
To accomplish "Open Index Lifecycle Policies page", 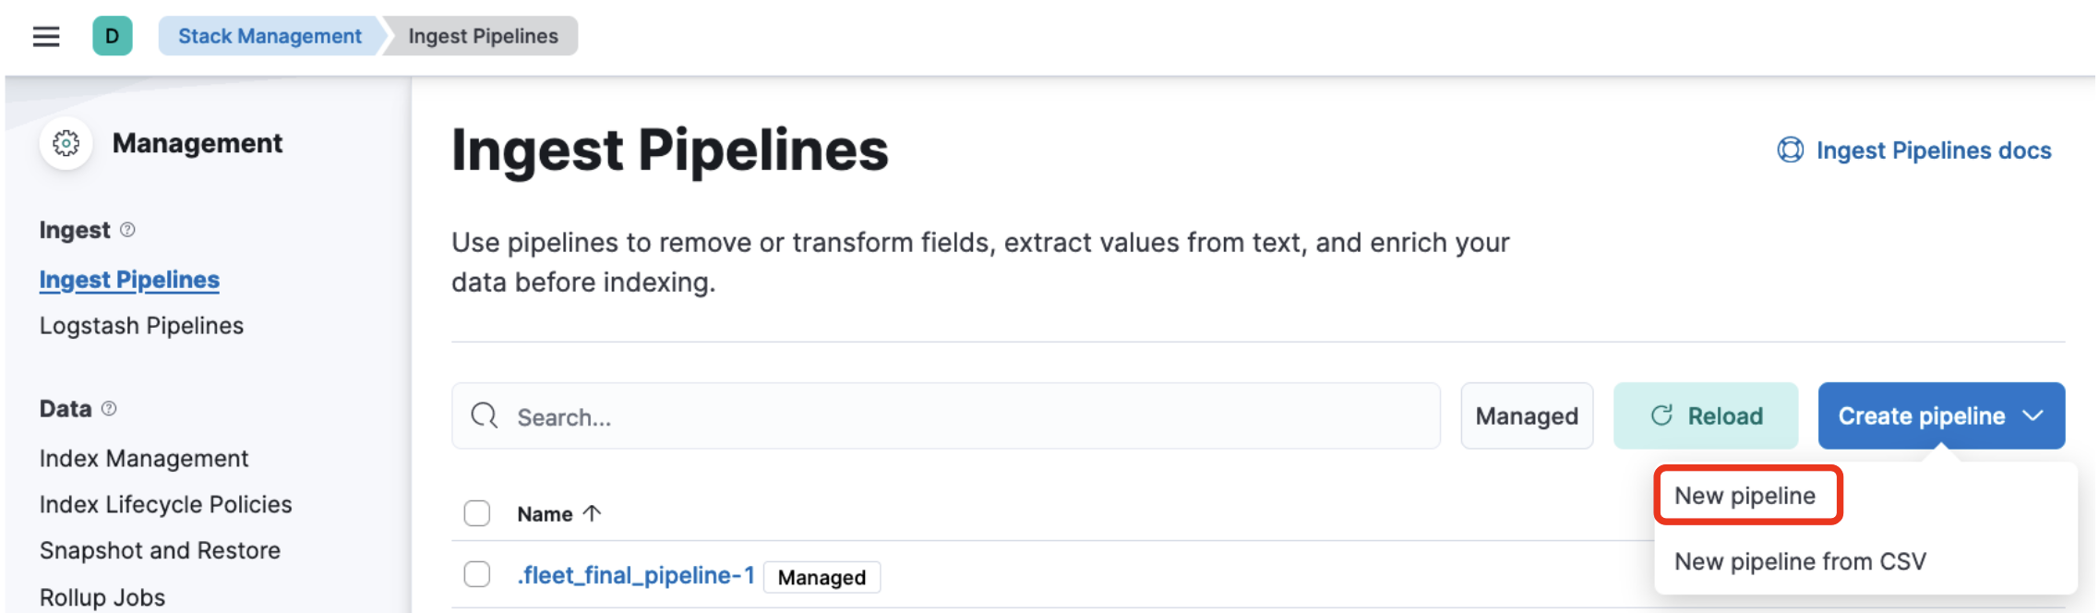I will [165, 504].
